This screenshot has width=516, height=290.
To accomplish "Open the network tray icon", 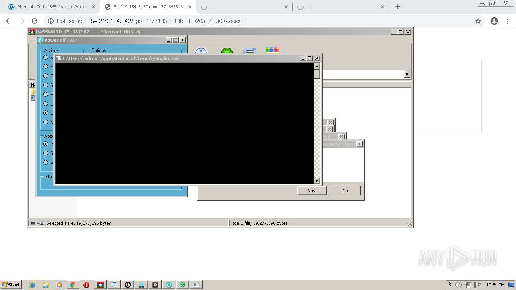I will (x=468, y=285).
